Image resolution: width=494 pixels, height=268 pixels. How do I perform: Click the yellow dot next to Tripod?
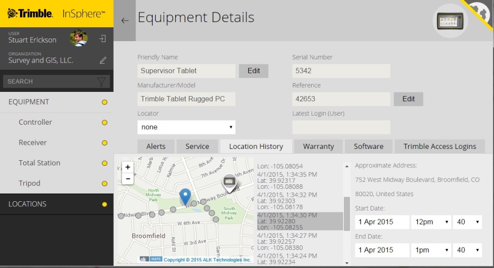click(104, 183)
